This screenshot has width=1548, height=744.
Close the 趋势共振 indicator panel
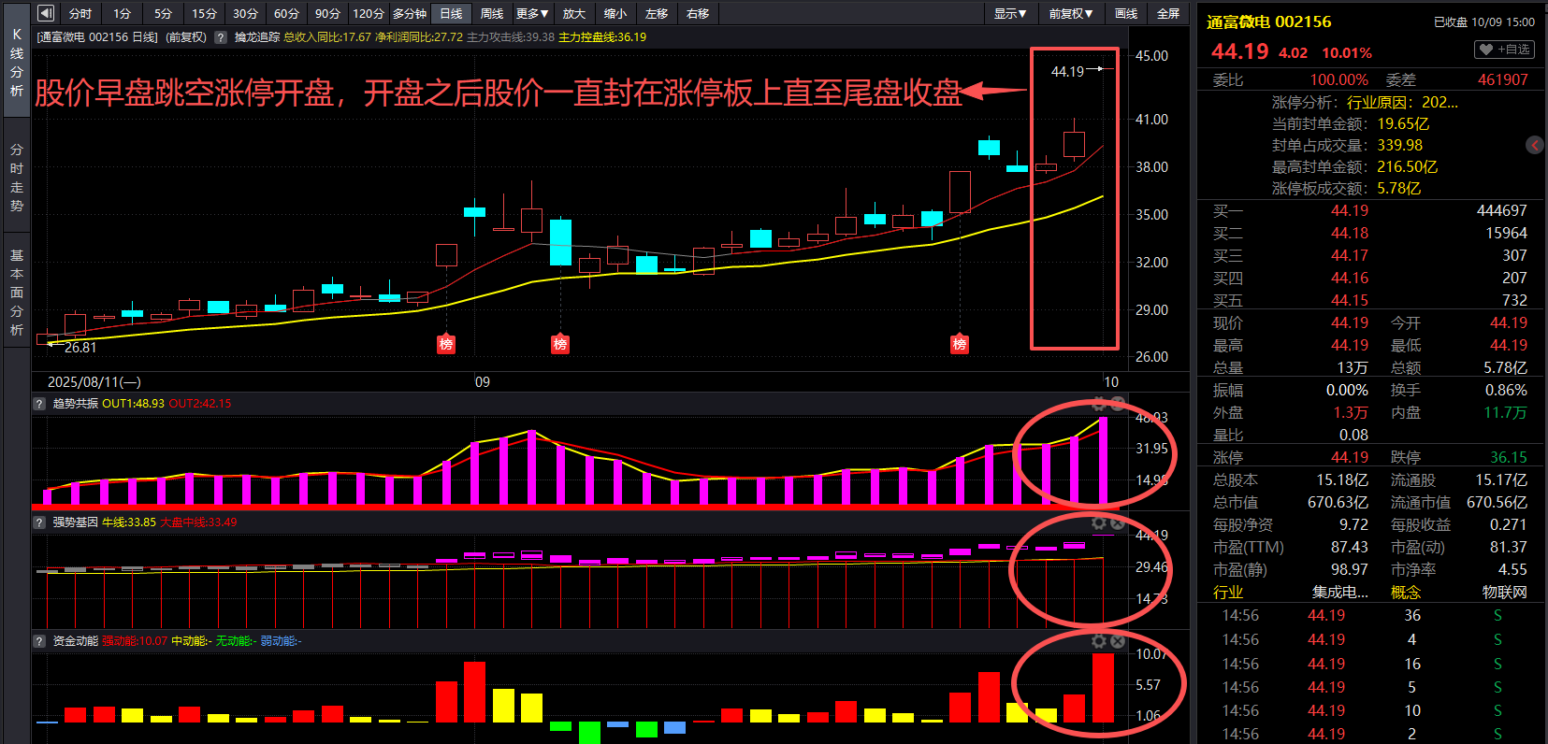click(1117, 404)
